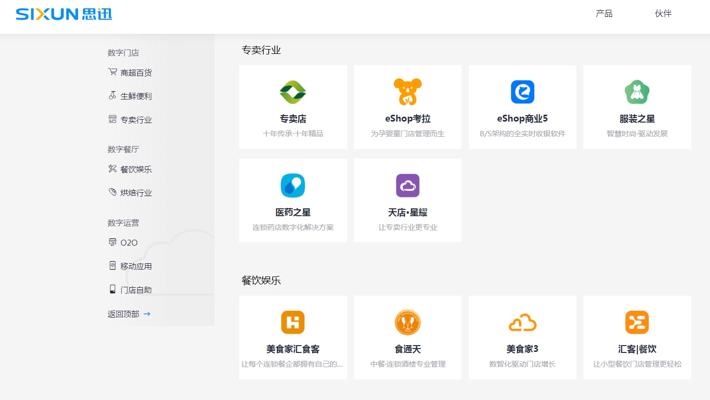Open the 服装之星 product title
710x400 pixels.
(x=637, y=119)
